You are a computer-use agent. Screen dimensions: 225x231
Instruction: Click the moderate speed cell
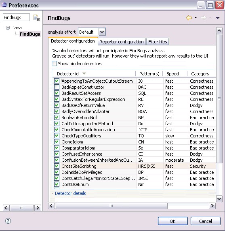coord(175,160)
